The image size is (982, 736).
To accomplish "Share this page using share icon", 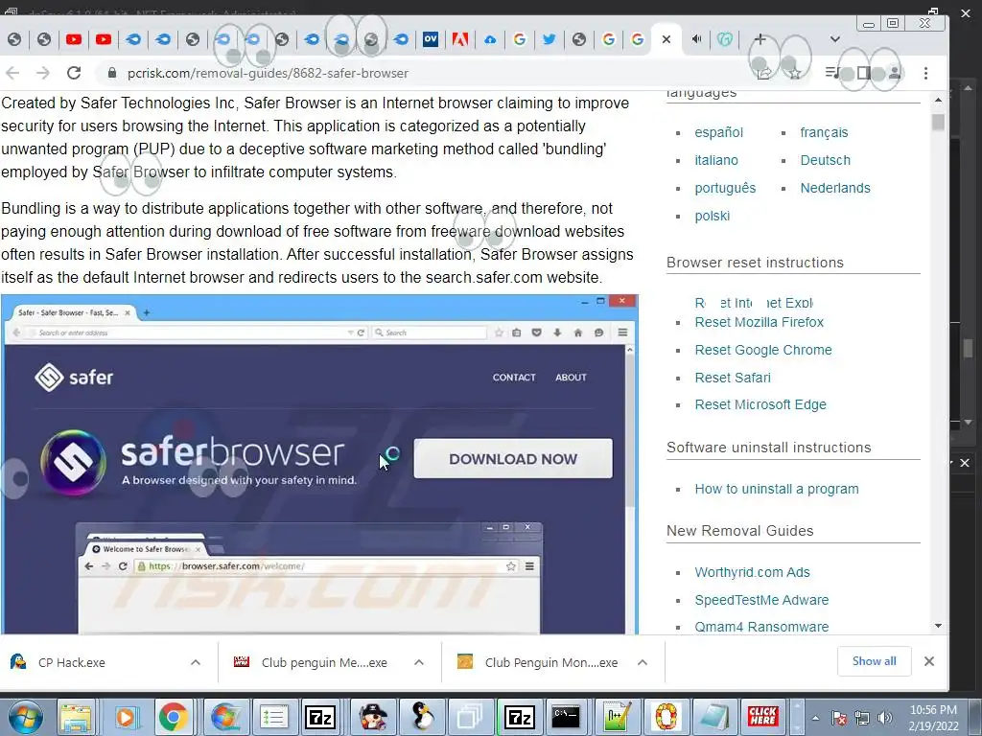I will click(764, 73).
